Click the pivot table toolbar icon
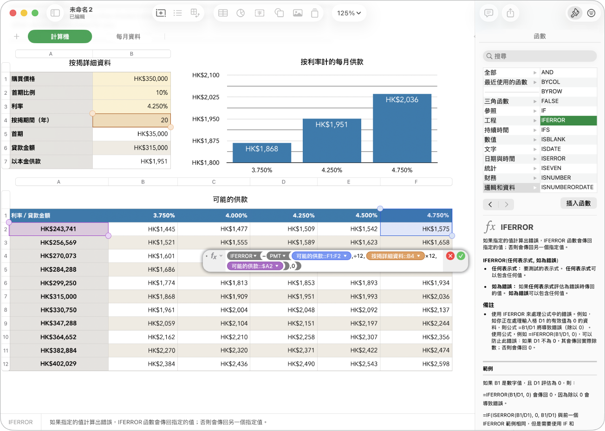The height and width of the screenshot is (431, 605). (x=195, y=13)
